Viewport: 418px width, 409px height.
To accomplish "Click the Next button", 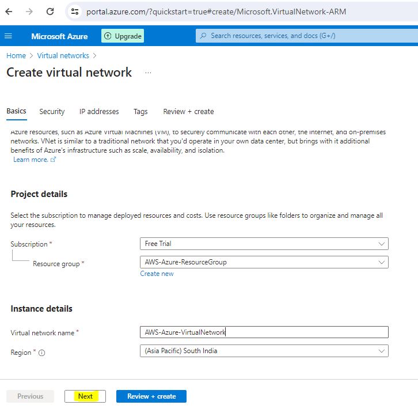I will pyautogui.click(x=85, y=396).
